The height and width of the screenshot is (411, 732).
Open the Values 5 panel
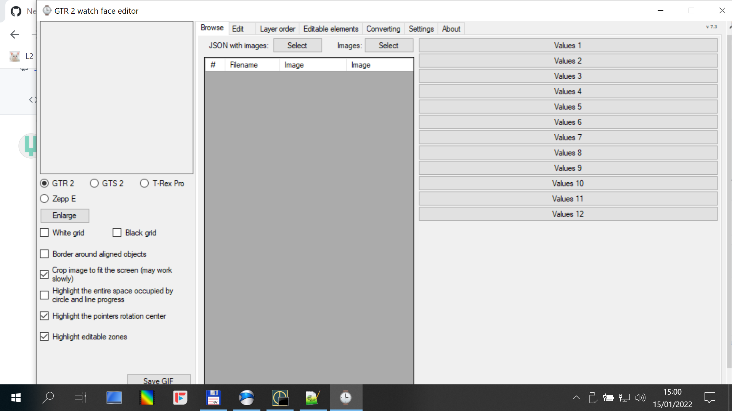point(568,107)
